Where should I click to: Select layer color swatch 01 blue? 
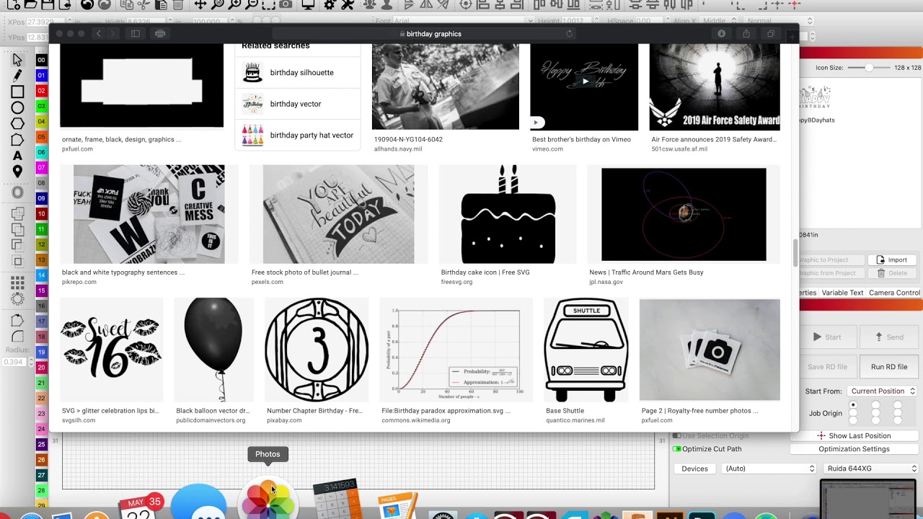click(41, 76)
